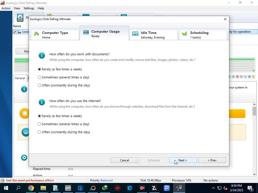Select Often for working with documents
258x193 pixels.
point(64,85)
